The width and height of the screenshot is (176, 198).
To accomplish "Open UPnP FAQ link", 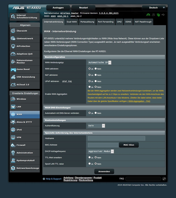I will 67,81.
